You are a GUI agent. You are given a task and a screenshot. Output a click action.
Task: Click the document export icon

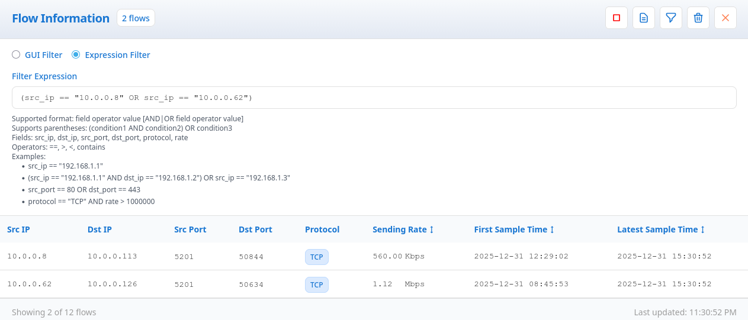(643, 18)
